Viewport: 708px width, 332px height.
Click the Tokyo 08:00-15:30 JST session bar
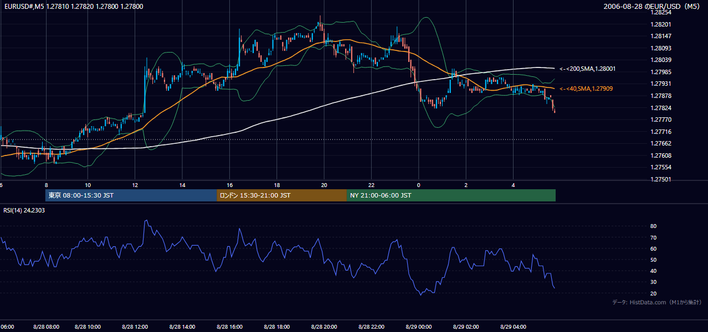point(131,195)
